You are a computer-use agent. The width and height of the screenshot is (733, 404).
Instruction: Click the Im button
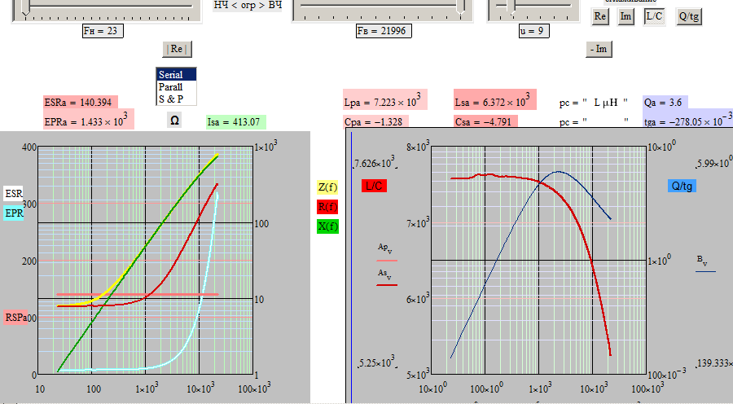click(625, 17)
